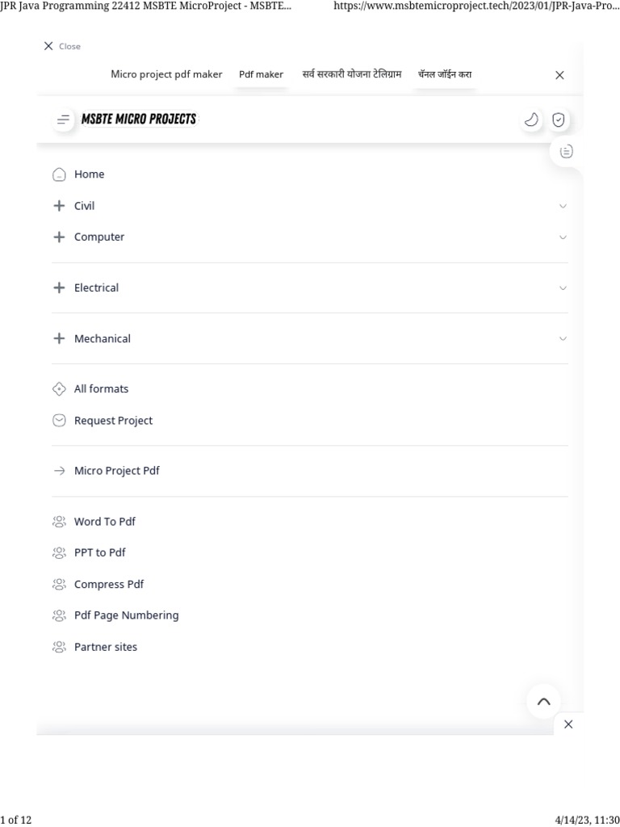Expand the Mechanical menu plus icon
The height and width of the screenshot is (827, 620).
[59, 339]
